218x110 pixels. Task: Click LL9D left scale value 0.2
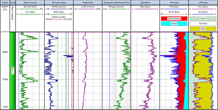coord(76,9)
